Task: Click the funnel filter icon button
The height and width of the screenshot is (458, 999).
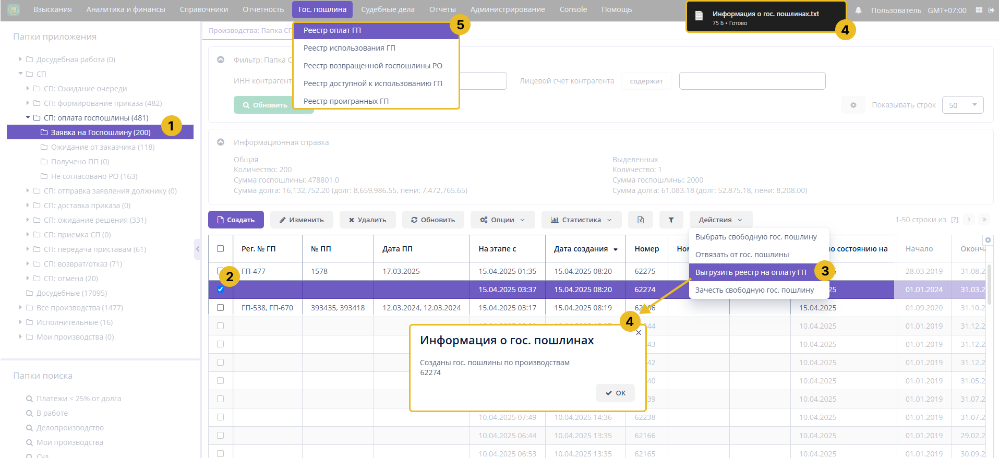Action: pyautogui.click(x=671, y=220)
